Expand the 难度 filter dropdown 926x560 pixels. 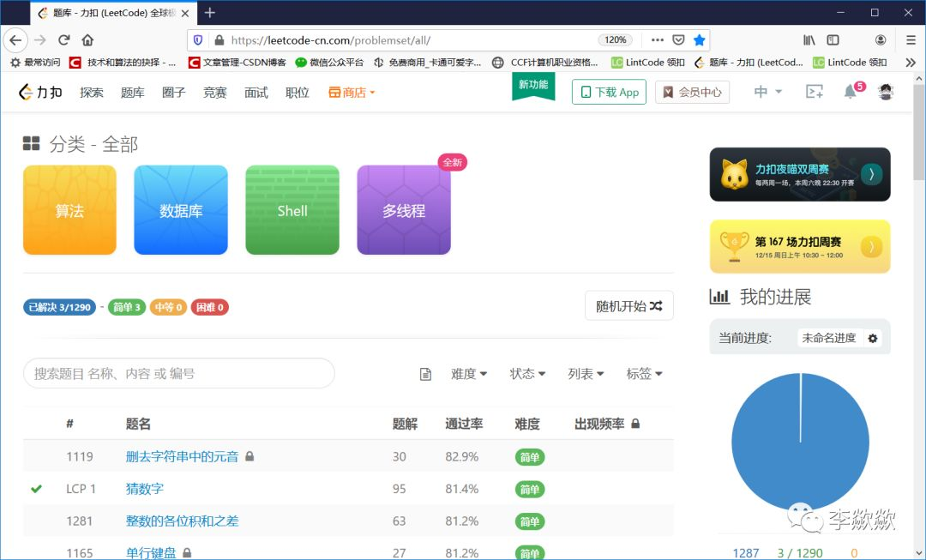[469, 373]
